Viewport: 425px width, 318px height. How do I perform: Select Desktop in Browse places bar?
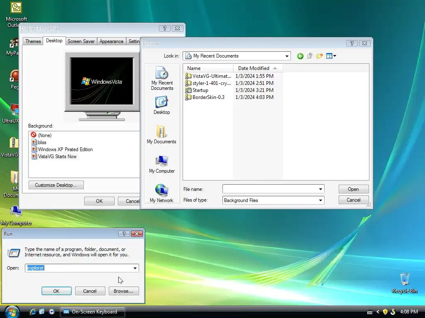[161, 106]
